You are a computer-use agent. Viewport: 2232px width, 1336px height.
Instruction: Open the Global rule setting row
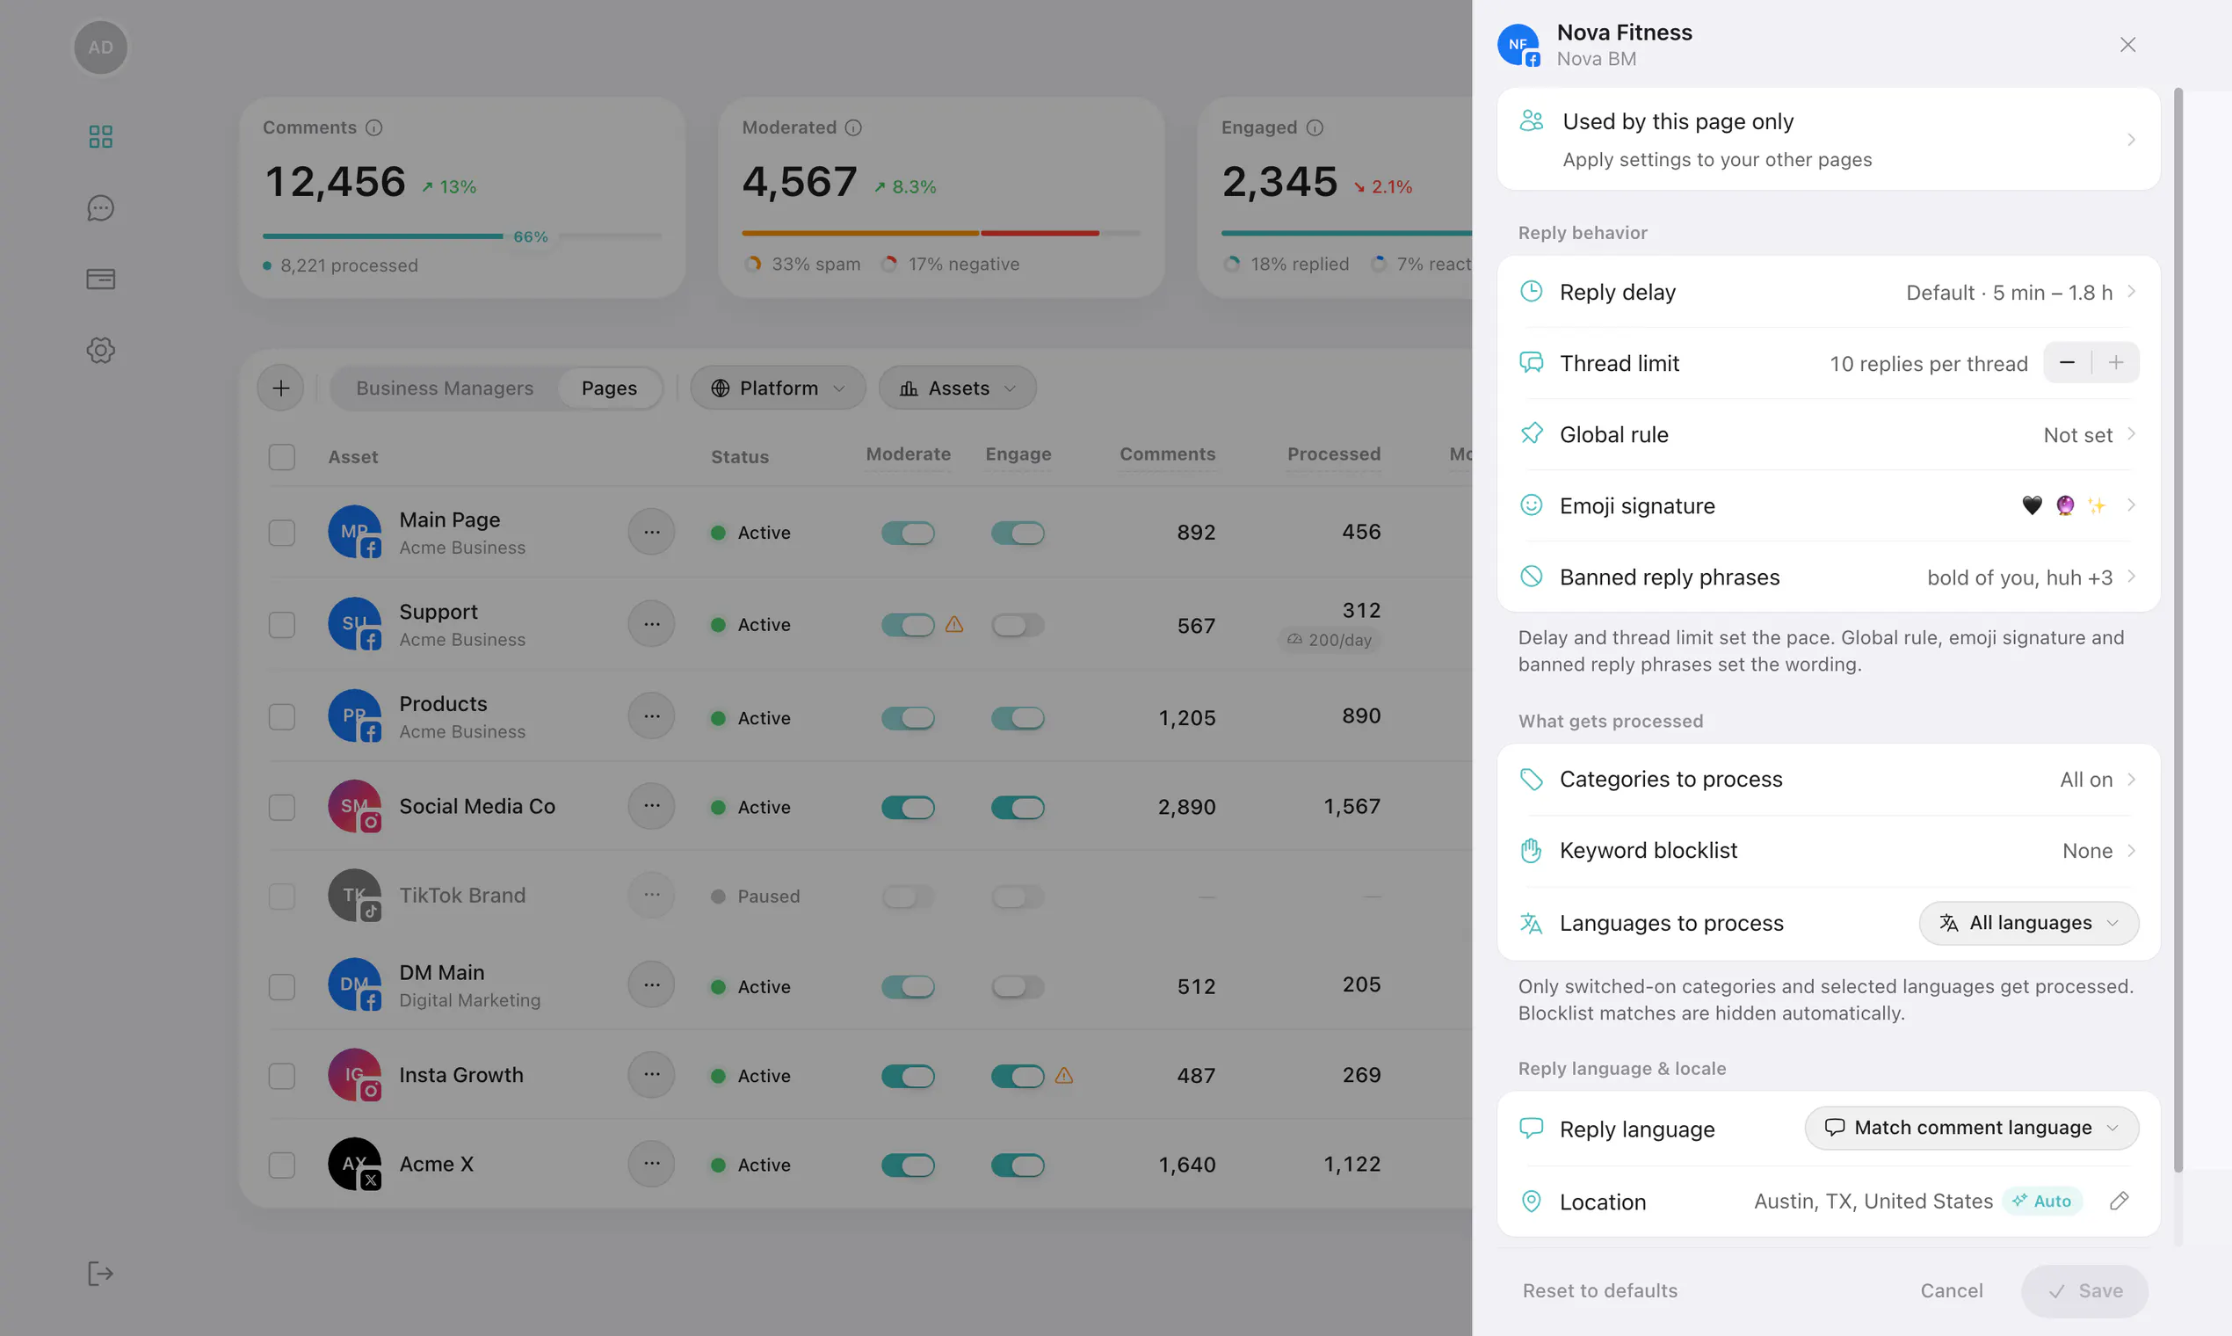1828,434
